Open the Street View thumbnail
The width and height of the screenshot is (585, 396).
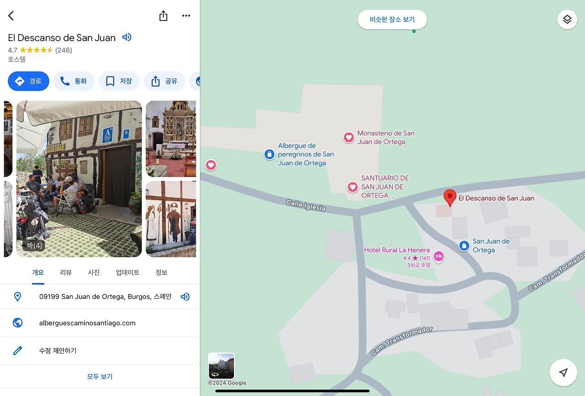(221, 366)
